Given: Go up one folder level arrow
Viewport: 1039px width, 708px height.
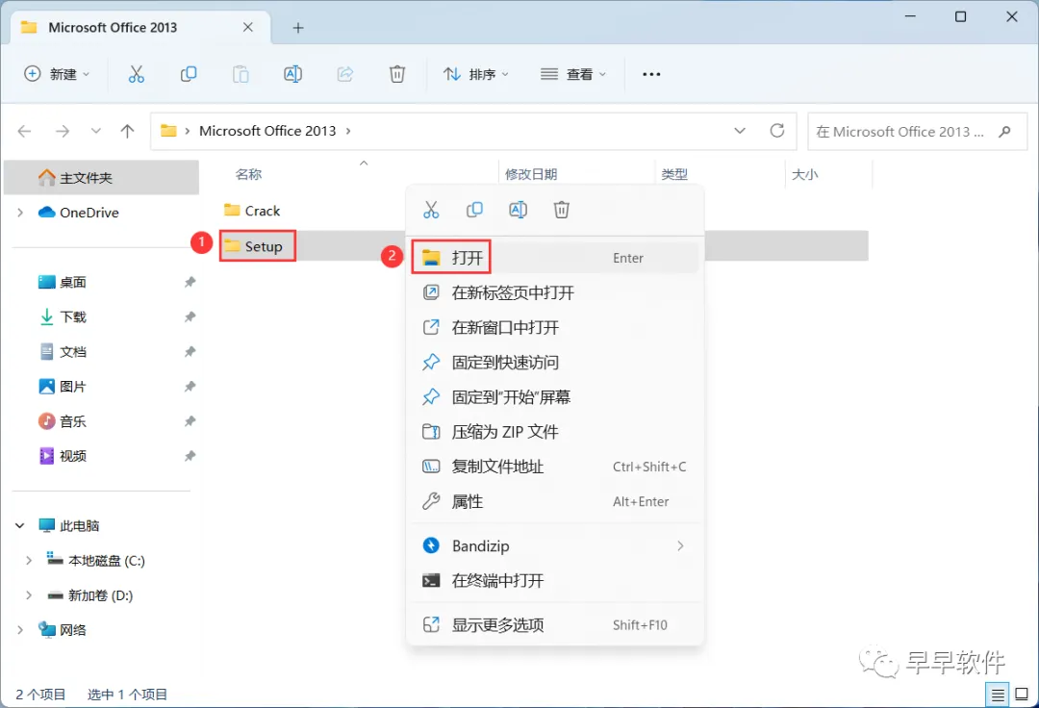Looking at the screenshot, I should [x=127, y=131].
